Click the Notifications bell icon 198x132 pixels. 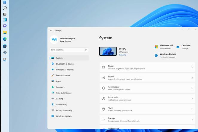click(103, 88)
